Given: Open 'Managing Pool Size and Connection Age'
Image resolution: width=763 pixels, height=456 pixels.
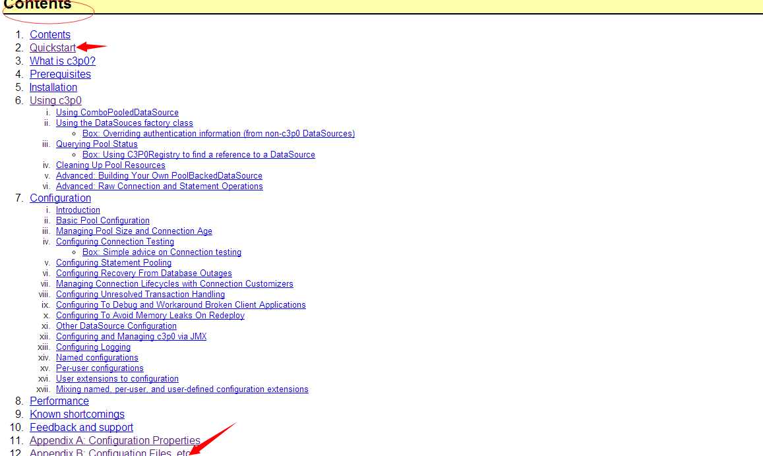Looking at the screenshot, I should coord(134,231).
